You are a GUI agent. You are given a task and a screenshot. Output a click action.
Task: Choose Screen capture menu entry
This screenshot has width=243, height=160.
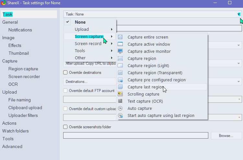(90, 36)
